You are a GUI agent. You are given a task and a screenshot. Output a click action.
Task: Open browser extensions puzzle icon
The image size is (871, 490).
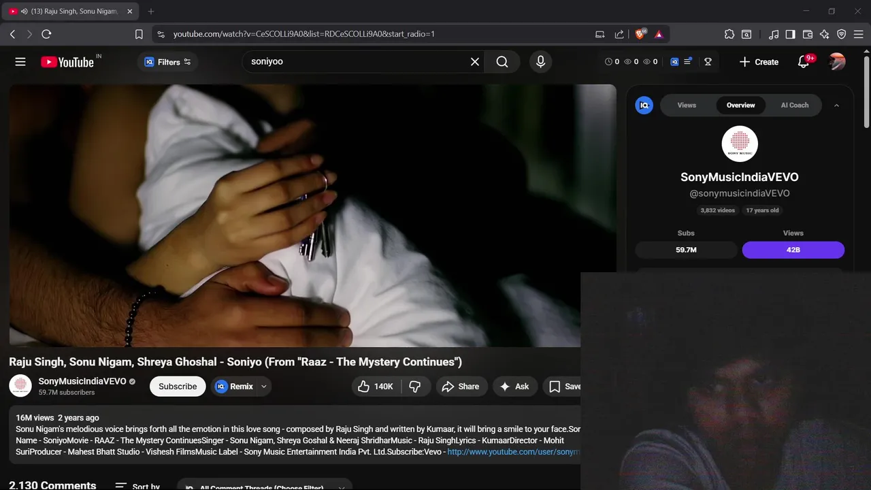729,34
